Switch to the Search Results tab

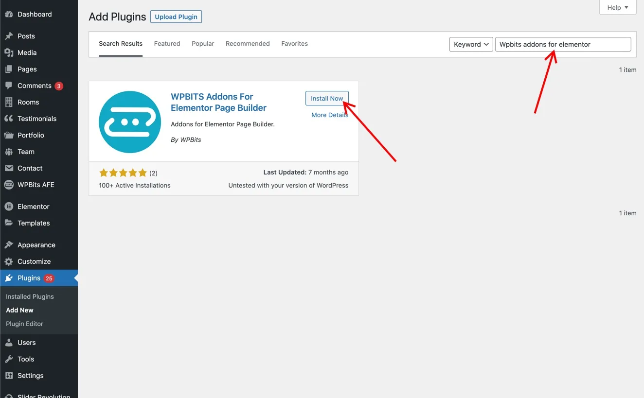click(121, 44)
